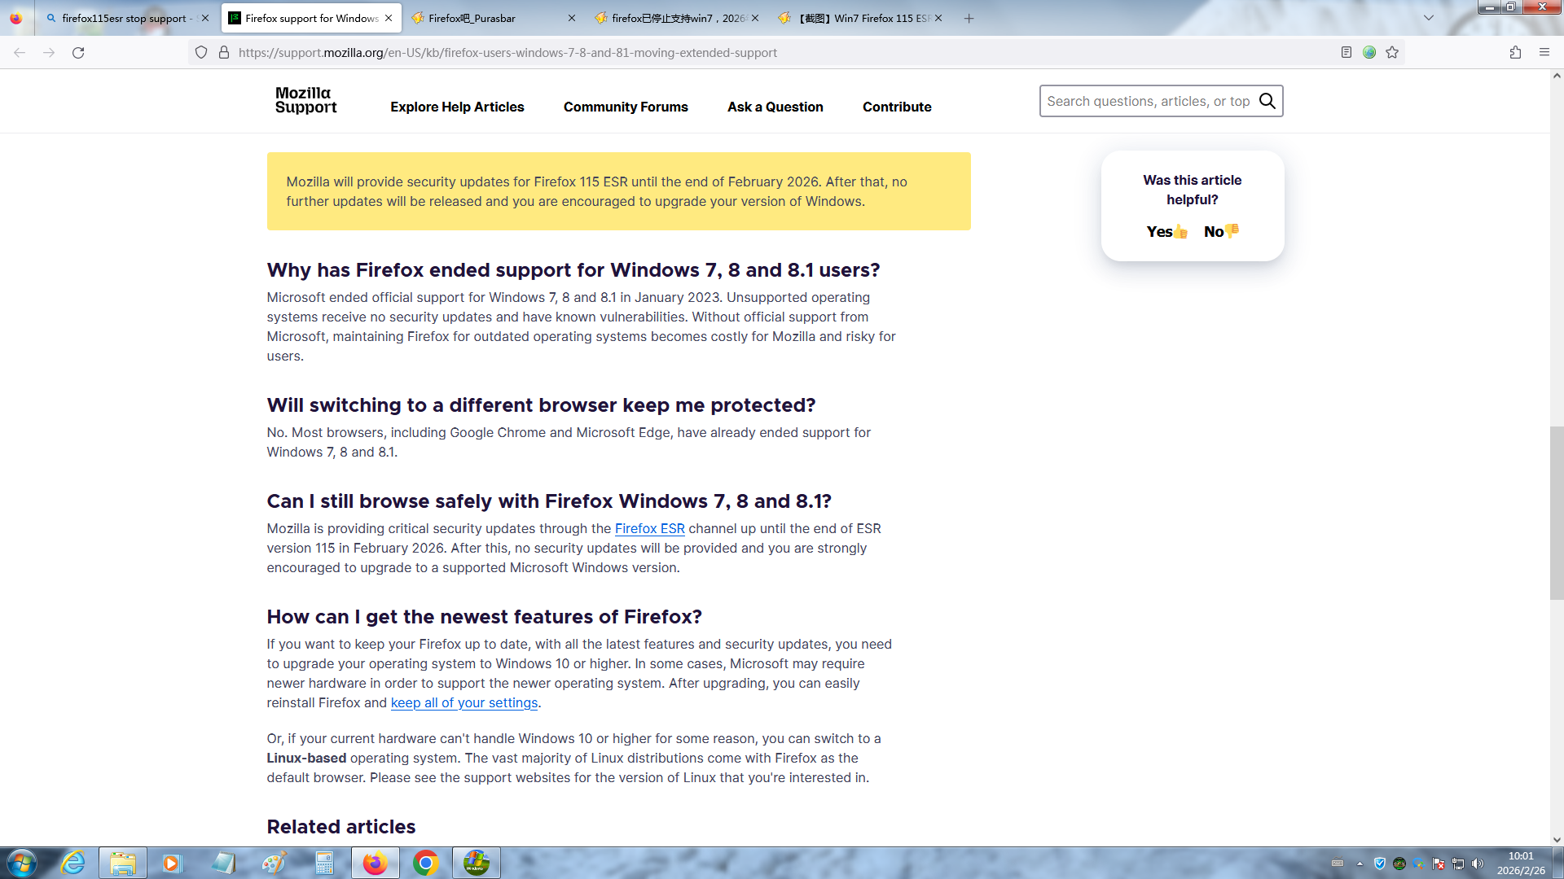Image resolution: width=1564 pixels, height=879 pixels.
Task: Expand the list all tabs chevron
Action: click(1429, 18)
